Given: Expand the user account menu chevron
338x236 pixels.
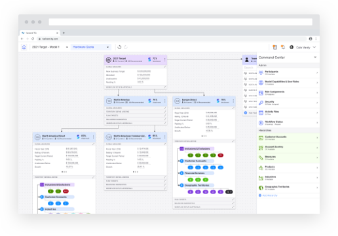Looking at the screenshot, I should point(314,47).
